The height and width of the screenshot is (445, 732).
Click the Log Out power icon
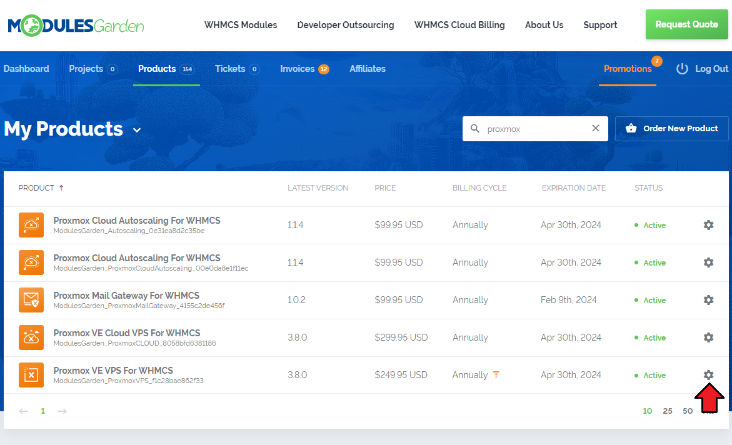[x=682, y=69]
